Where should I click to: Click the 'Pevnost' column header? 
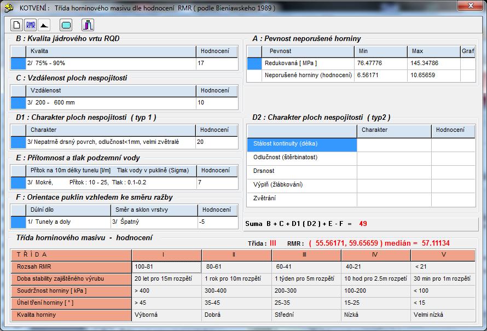point(308,51)
